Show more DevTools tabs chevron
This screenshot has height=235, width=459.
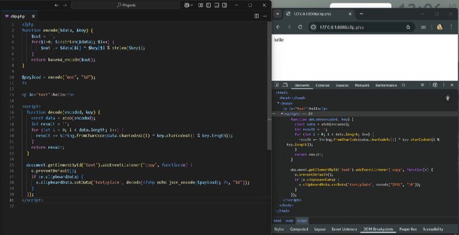coord(403,85)
